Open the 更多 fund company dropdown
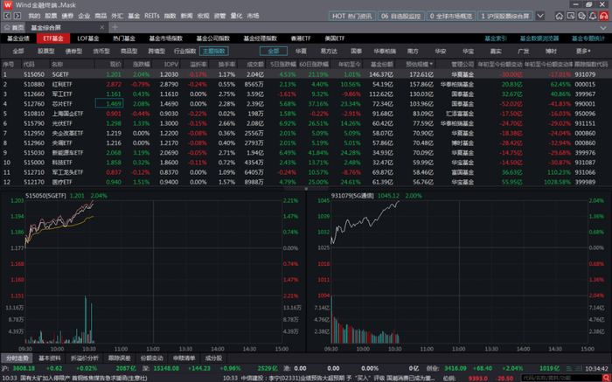This screenshot has height=382, width=612. tap(583, 51)
